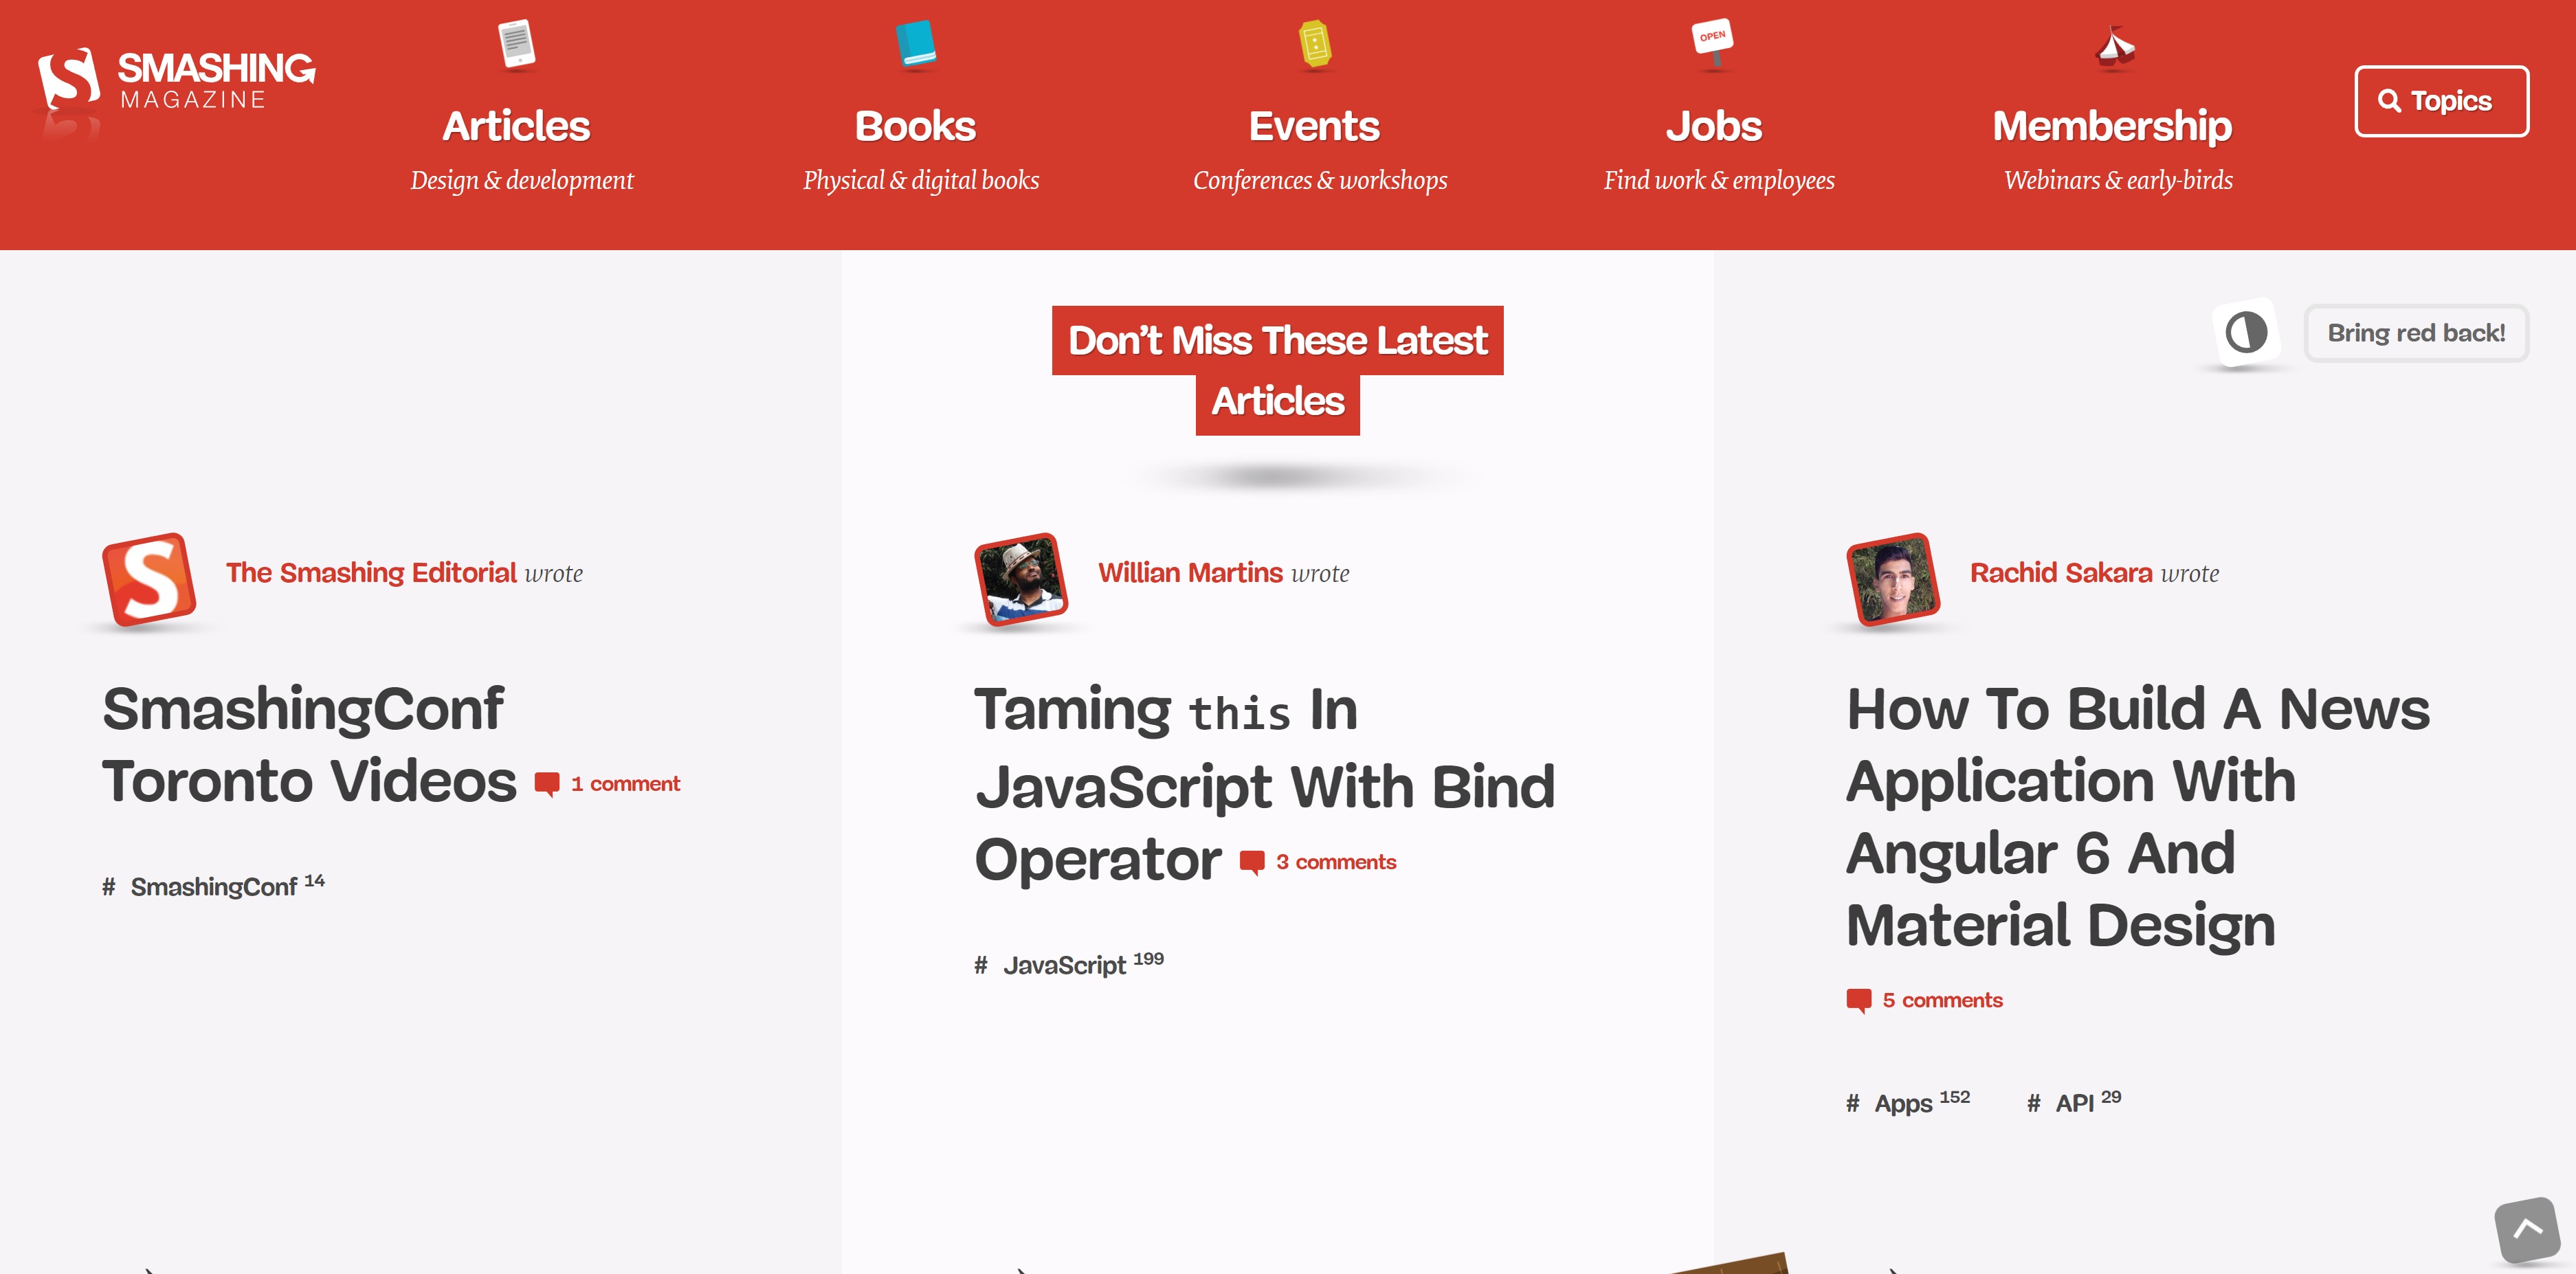
Task: Click Webinars & early-birds subtitle
Action: coord(2118,181)
